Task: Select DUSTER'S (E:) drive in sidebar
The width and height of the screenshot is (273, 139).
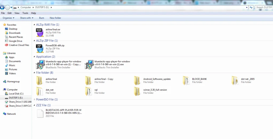Action: tap(16, 98)
